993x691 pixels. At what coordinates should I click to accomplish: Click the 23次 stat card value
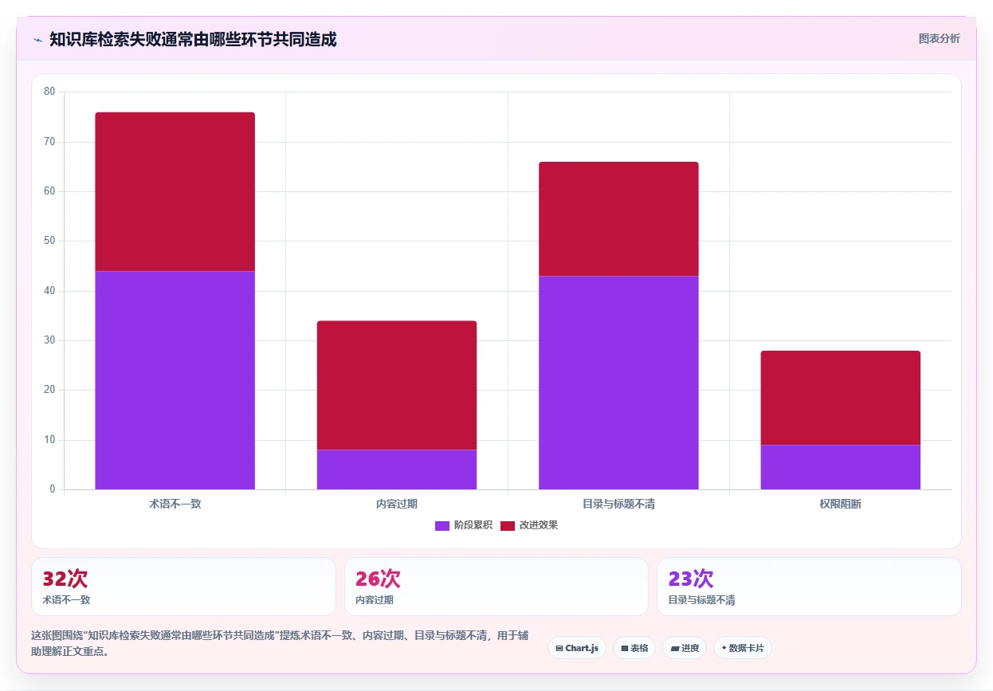[x=691, y=579]
